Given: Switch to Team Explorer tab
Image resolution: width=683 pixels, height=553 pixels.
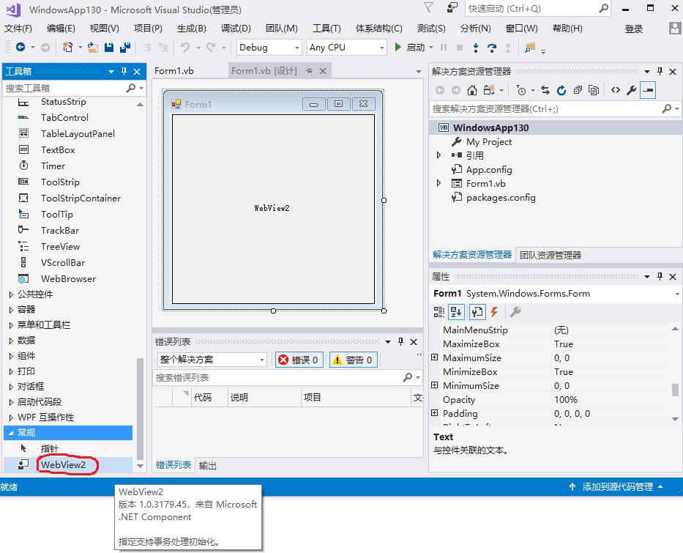Looking at the screenshot, I should (550, 255).
